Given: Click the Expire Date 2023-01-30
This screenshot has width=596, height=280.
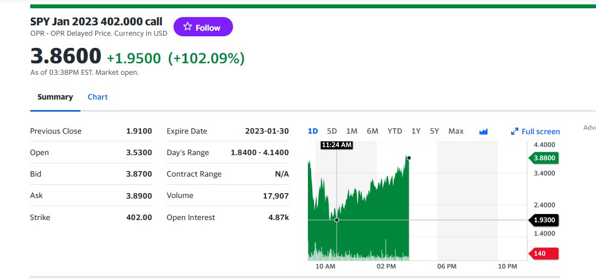Looking at the screenshot, I should 267,131.
